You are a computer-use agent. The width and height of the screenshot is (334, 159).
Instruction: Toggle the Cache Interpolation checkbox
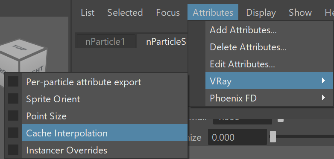point(13,133)
